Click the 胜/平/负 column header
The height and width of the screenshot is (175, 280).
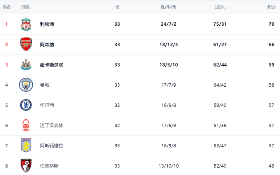(x=168, y=7)
